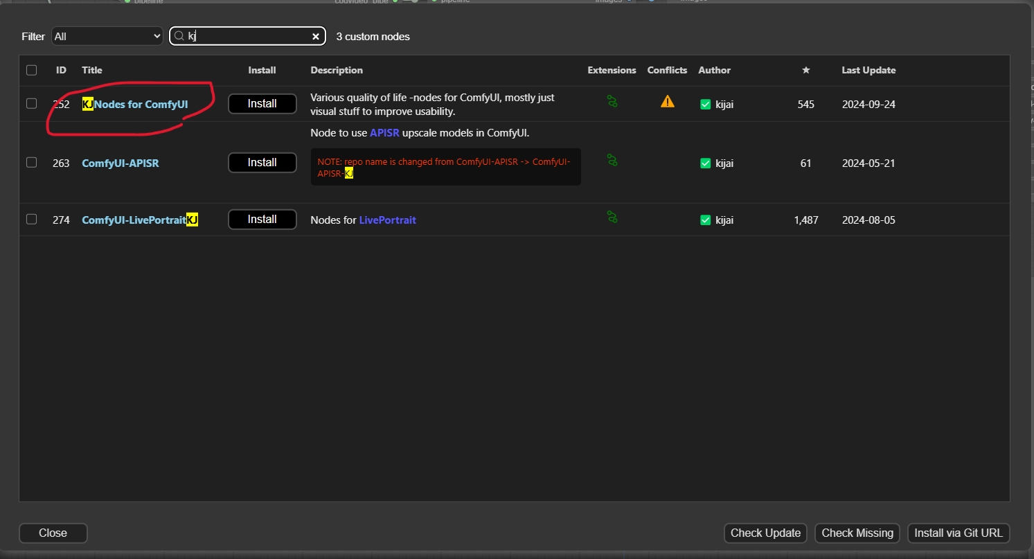
Task: Open the extensions icon for KJNodes for ComfyUI
Action: click(612, 102)
